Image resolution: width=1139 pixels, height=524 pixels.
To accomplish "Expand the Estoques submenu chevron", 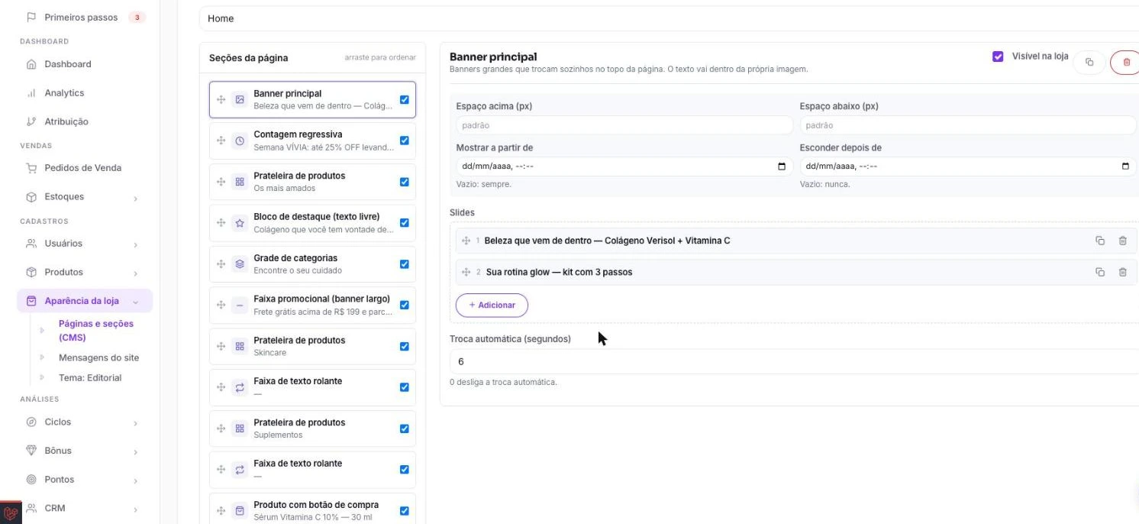I will coord(135,198).
